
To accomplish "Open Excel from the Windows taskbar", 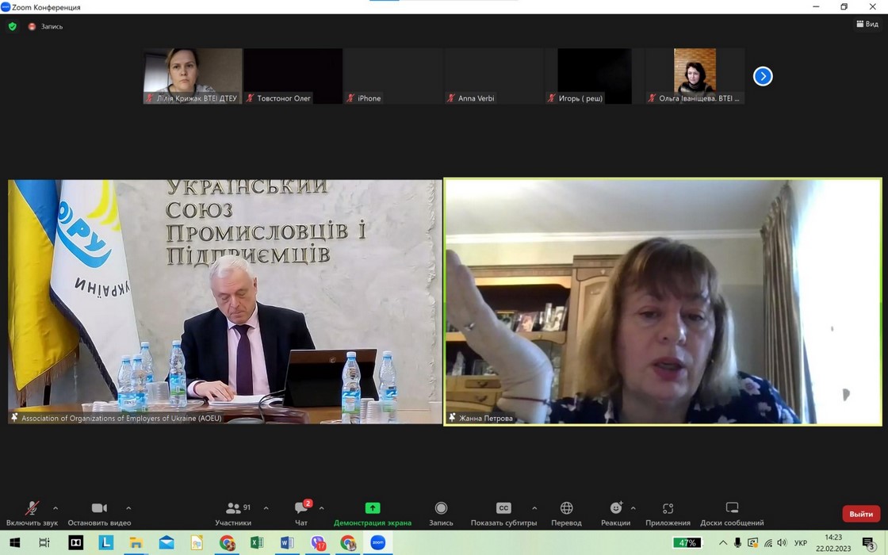I will pyautogui.click(x=257, y=543).
